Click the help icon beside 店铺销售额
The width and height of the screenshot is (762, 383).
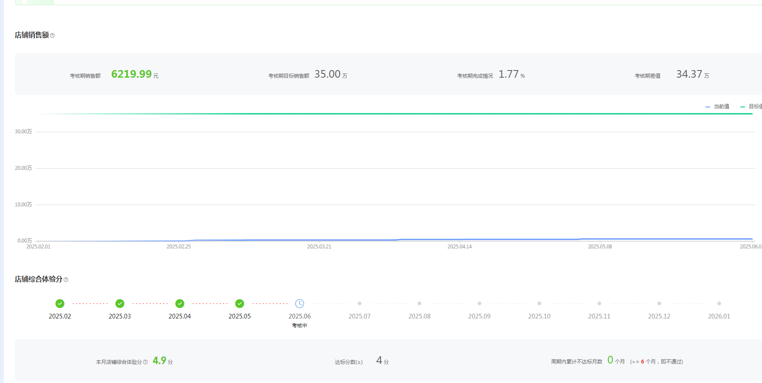(x=52, y=36)
